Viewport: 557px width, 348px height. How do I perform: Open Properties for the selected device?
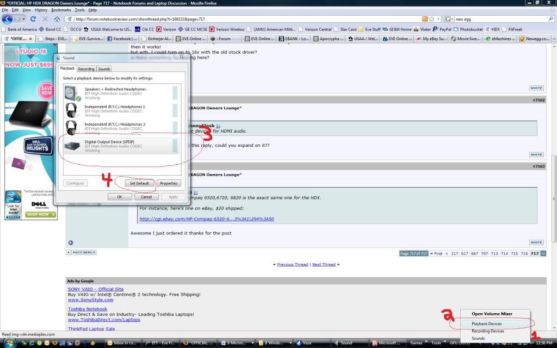[x=169, y=183]
